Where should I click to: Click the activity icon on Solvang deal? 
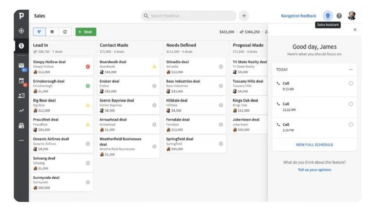pos(88,163)
